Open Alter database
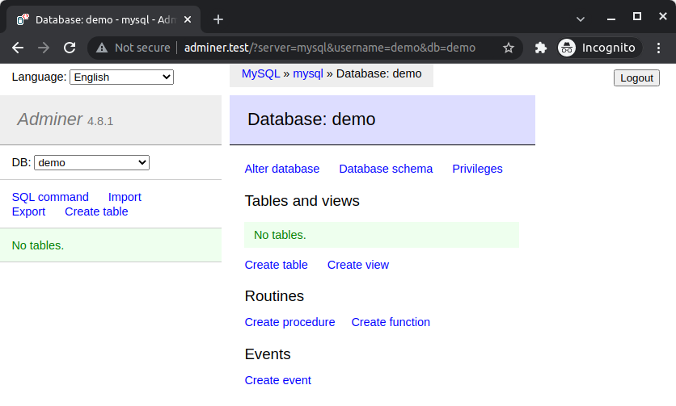676x406 pixels. click(282, 169)
